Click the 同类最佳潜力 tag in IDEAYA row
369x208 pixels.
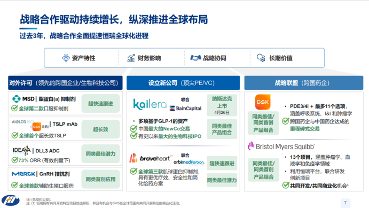[x=100, y=154]
